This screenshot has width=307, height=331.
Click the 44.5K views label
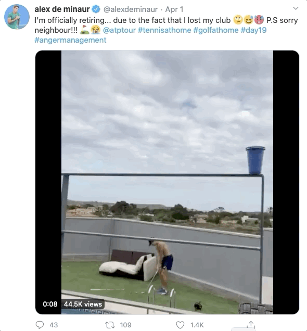pos(83,304)
